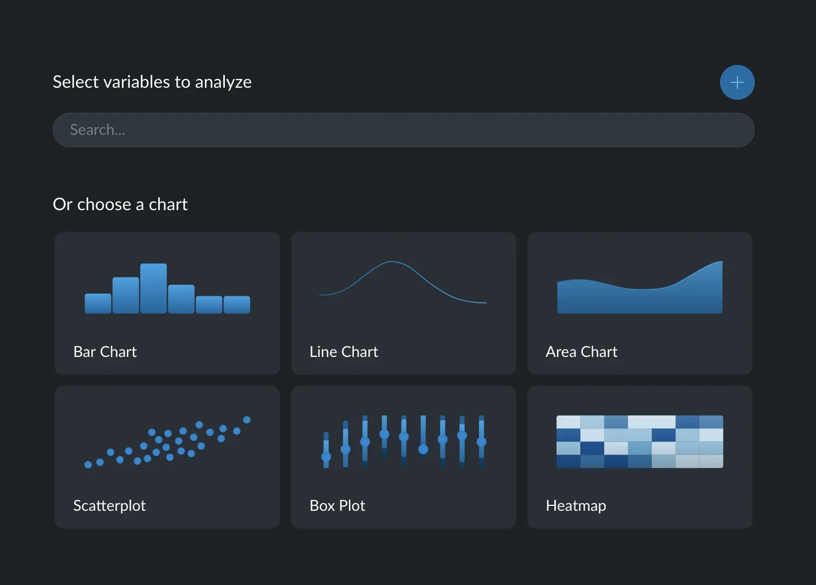Image resolution: width=816 pixels, height=585 pixels.
Task: Click the Select variables to analyze heading
Action: [x=152, y=82]
